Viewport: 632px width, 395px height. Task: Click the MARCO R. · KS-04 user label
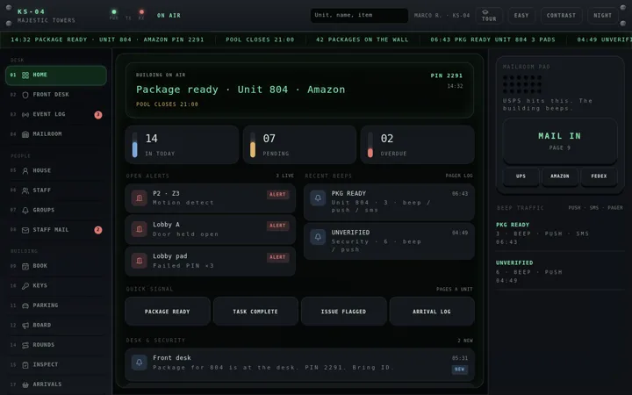pos(442,15)
